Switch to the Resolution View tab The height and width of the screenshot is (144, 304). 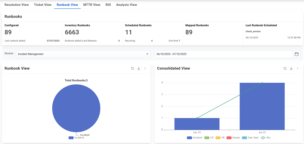click(x=17, y=5)
